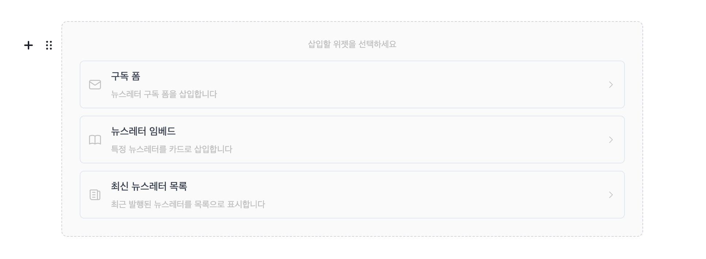Click the 삽입할 위젯을 선택하세요 header
The width and height of the screenshot is (706, 259).
[x=352, y=44]
